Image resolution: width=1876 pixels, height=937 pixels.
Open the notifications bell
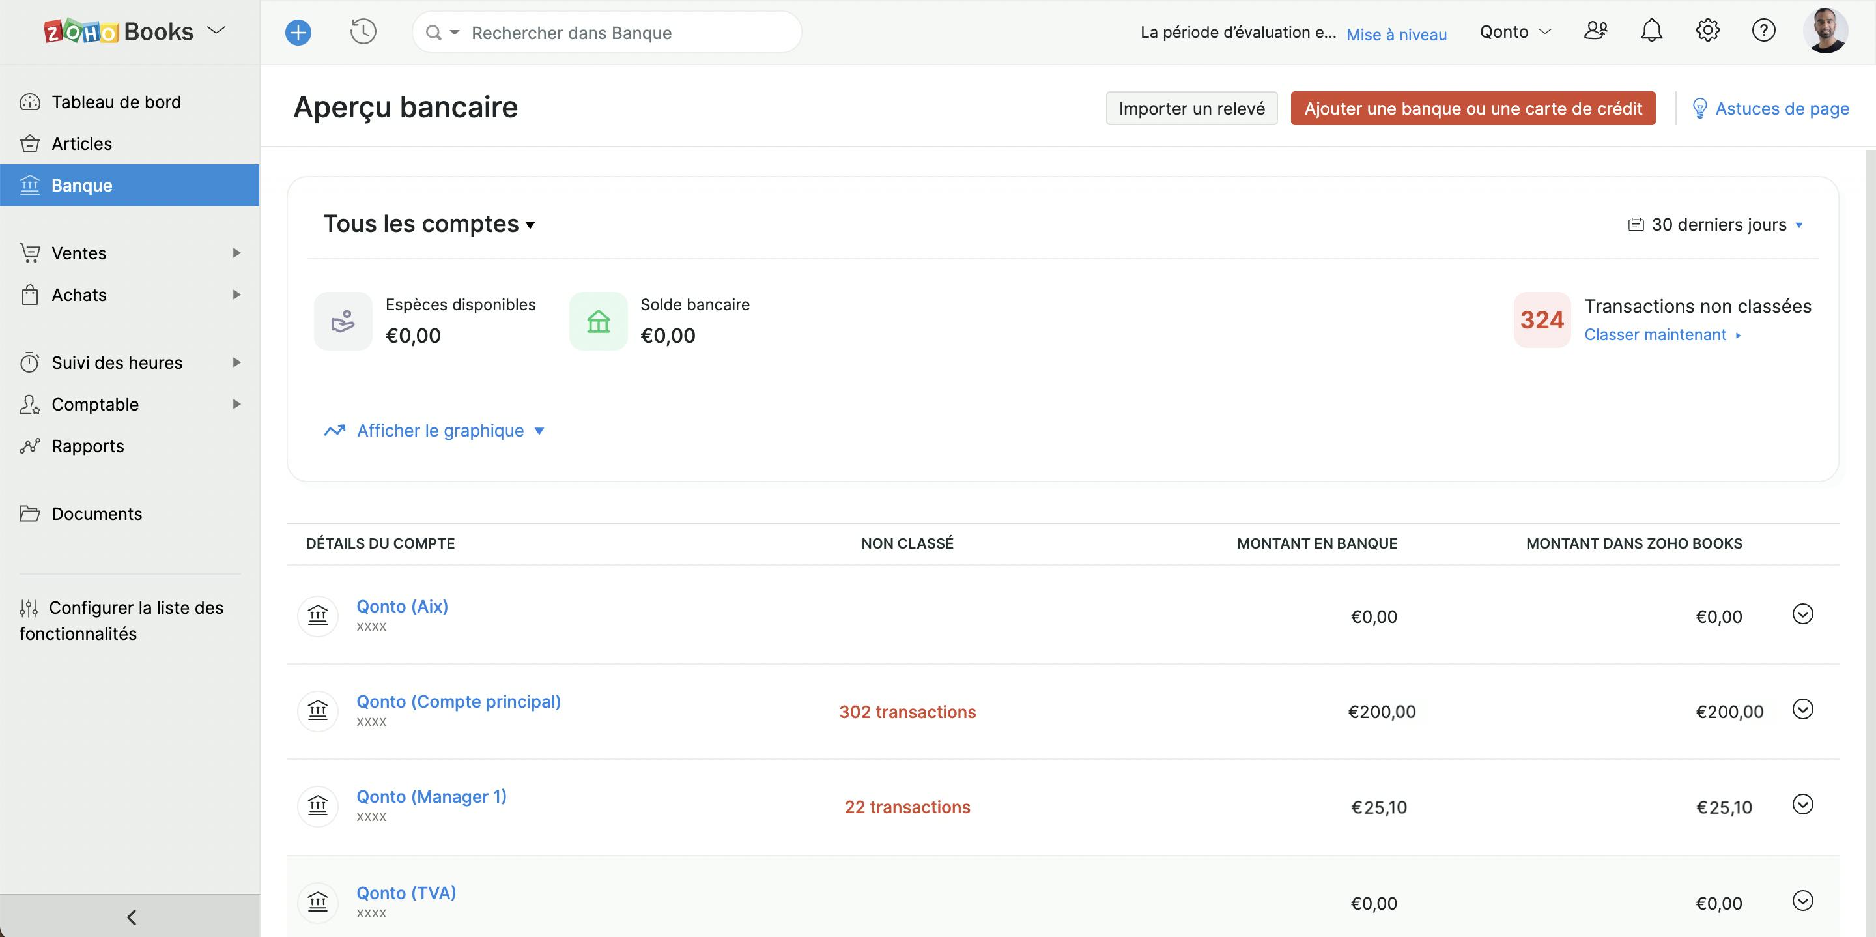pyautogui.click(x=1651, y=31)
